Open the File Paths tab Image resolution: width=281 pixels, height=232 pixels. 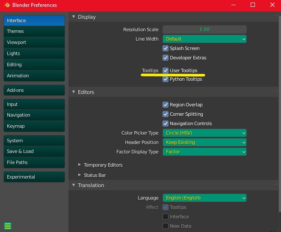click(x=34, y=162)
